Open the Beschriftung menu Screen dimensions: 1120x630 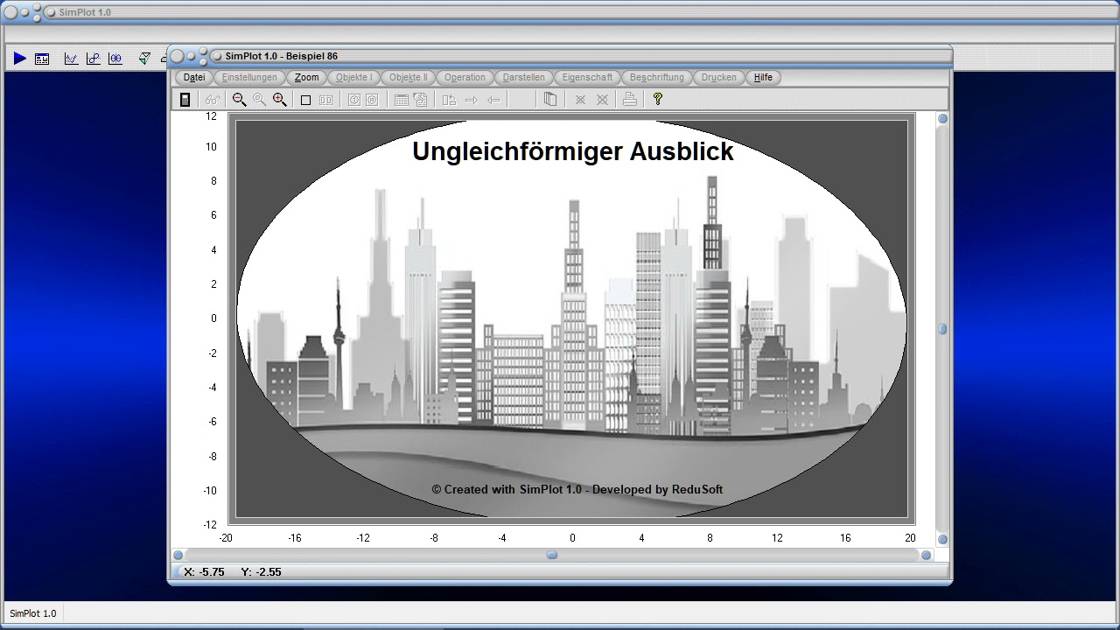tap(656, 77)
